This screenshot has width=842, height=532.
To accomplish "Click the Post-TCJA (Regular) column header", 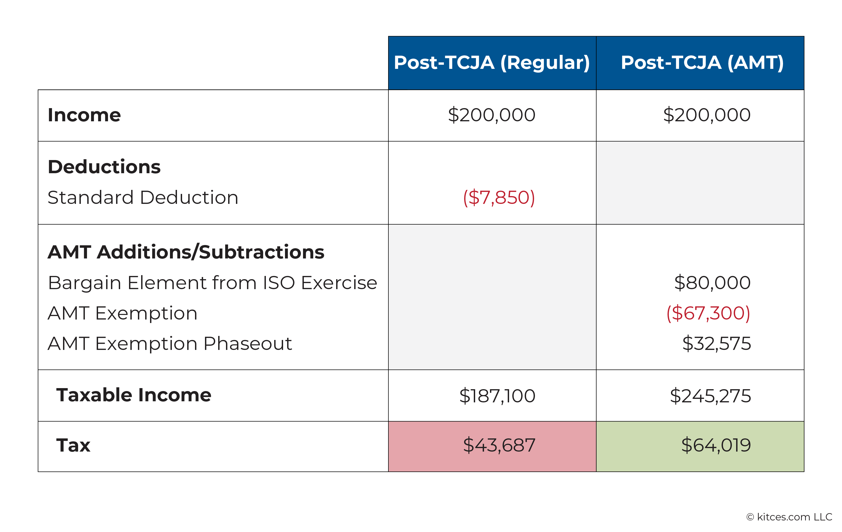I will click(492, 63).
